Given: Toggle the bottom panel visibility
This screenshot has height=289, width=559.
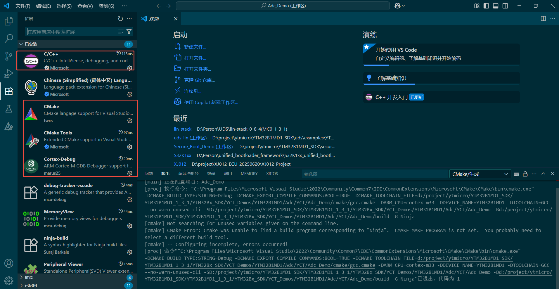Looking at the screenshot, I should [x=496, y=6].
